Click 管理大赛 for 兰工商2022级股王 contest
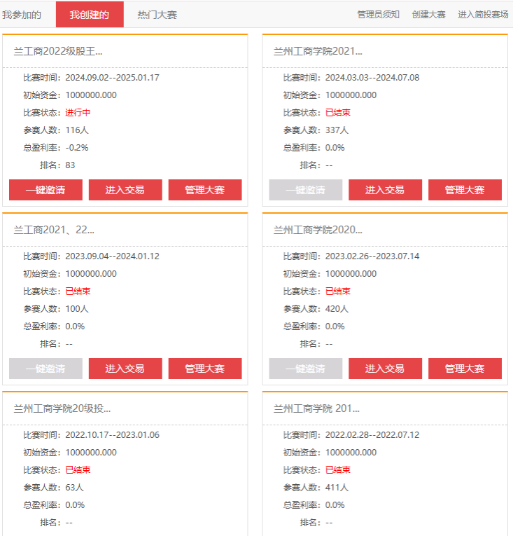The width and height of the screenshot is (513, 536). point(205,190)
